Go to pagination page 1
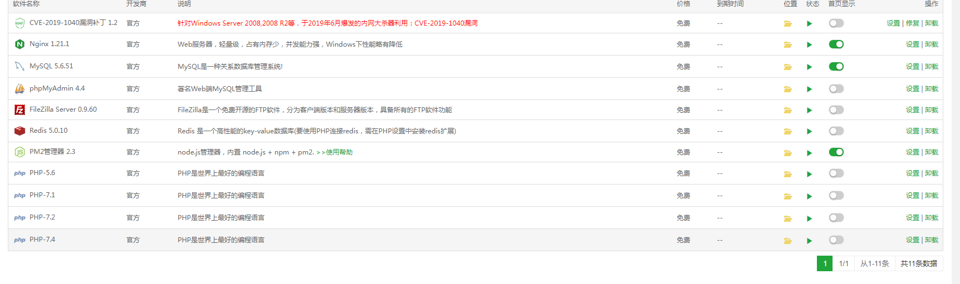Screen dimensions: 960x284 (825, 263)
